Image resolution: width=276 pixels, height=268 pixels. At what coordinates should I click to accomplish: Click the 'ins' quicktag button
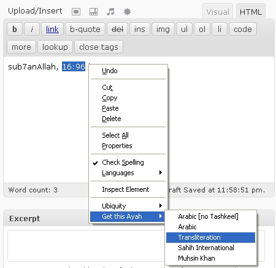pyautogui.click(x=140, y=29)
